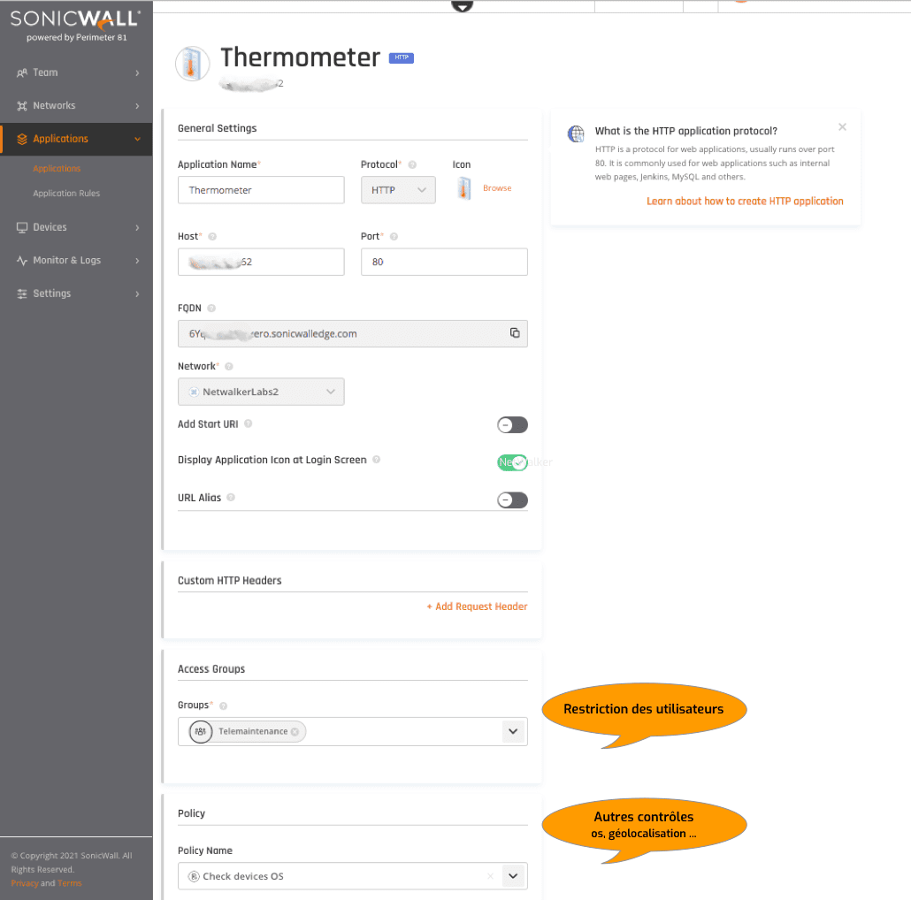Expand the Team menu chevron
This screenshot has width=911, height=900.
(138, 73)
